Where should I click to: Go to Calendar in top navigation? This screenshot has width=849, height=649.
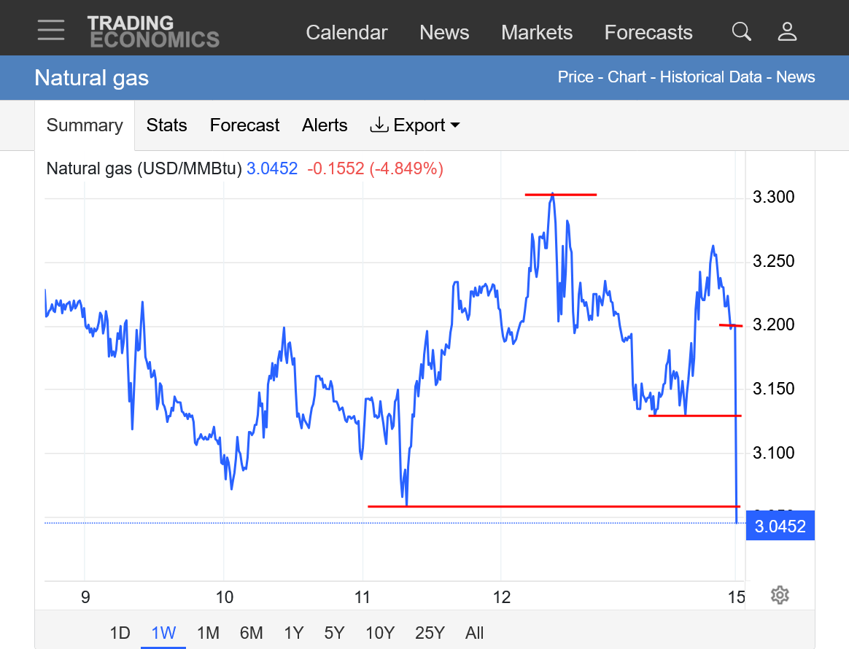(346, 32)
